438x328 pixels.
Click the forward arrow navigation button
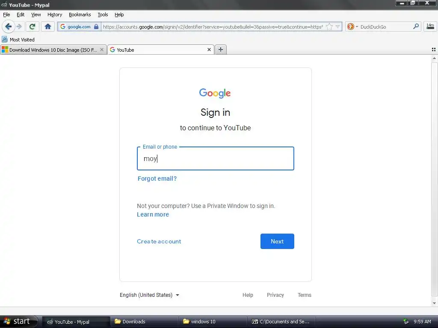pyautogui.click(x=19, y=26)
